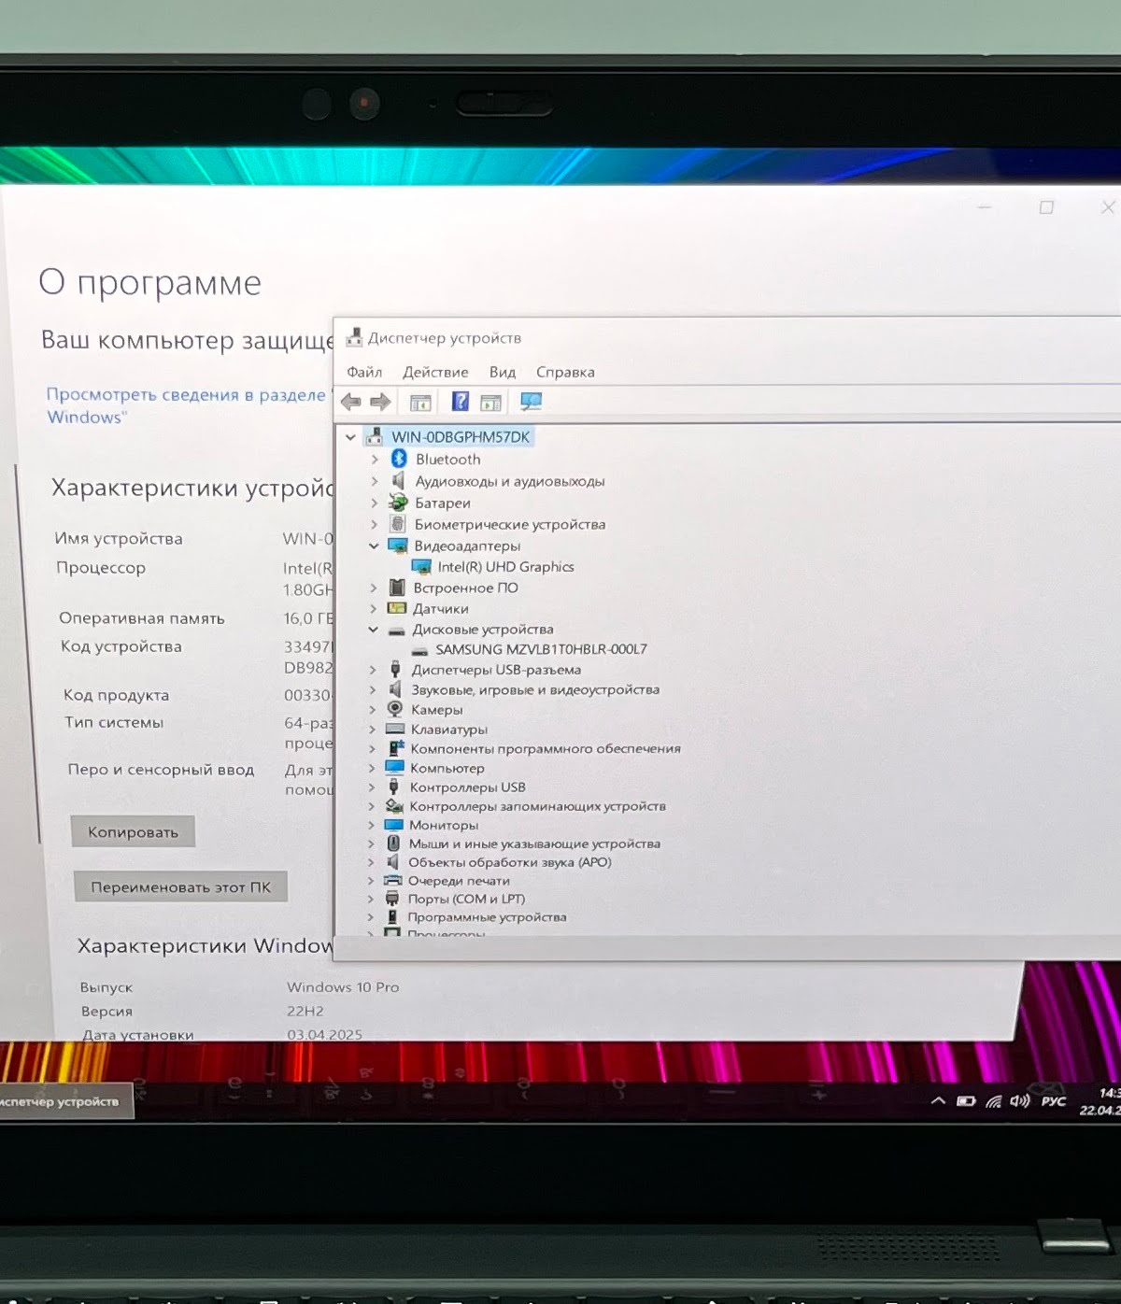Viewport: 1121px width, 1304px height.
Task: Click the Камеры webcam icon
Action: tap(395, 709)
